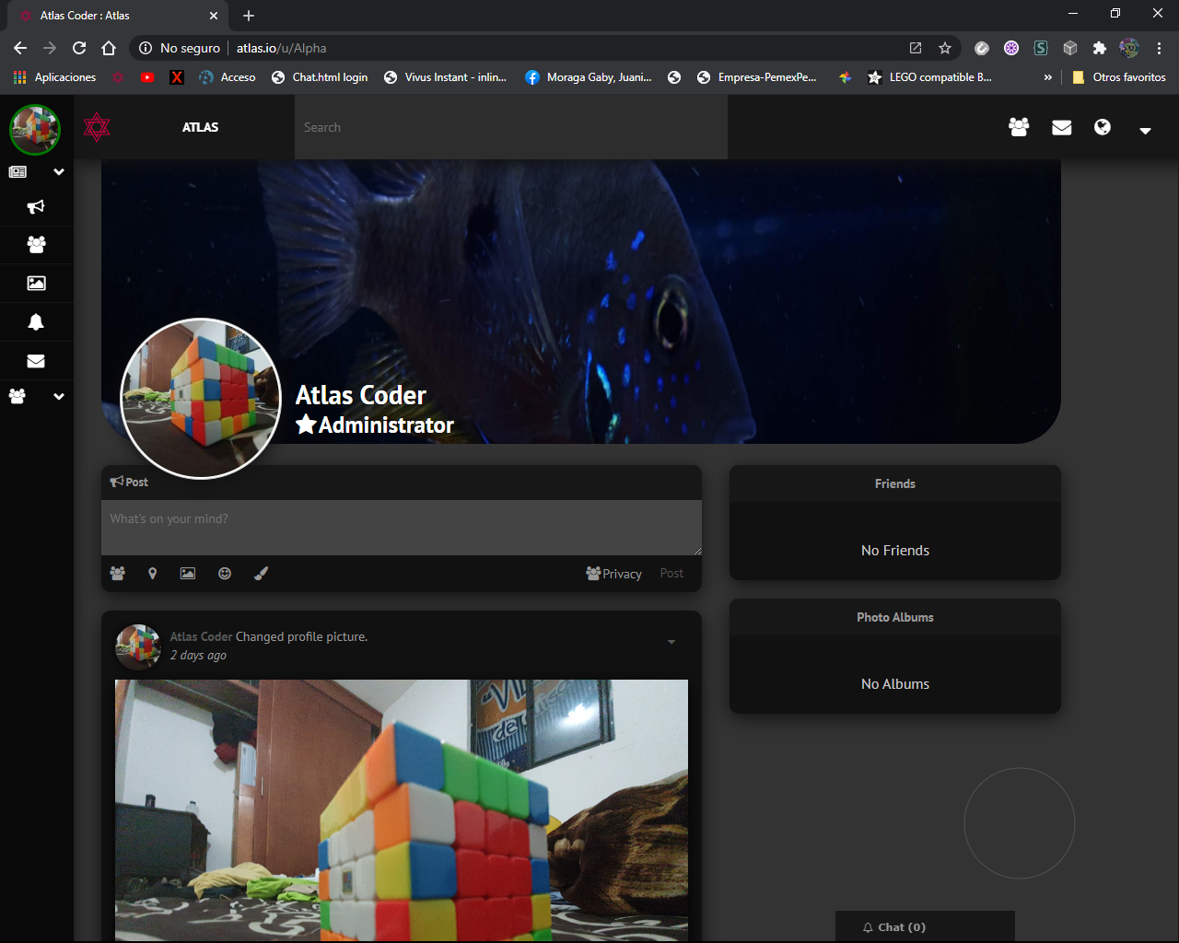
Task: Switch to the Atlas Coder browser tab
Action: (111, 16)
